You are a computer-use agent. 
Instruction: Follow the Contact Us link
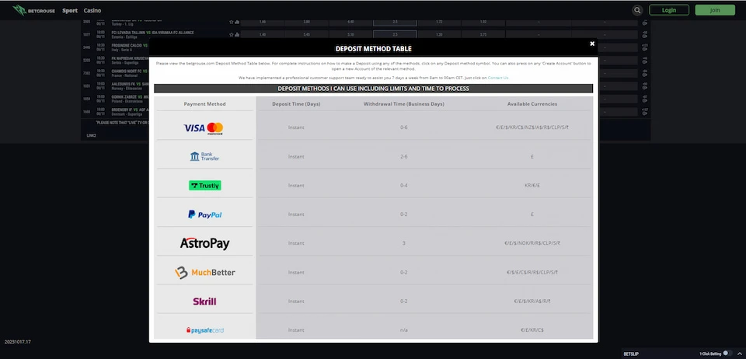click(497, 78)
